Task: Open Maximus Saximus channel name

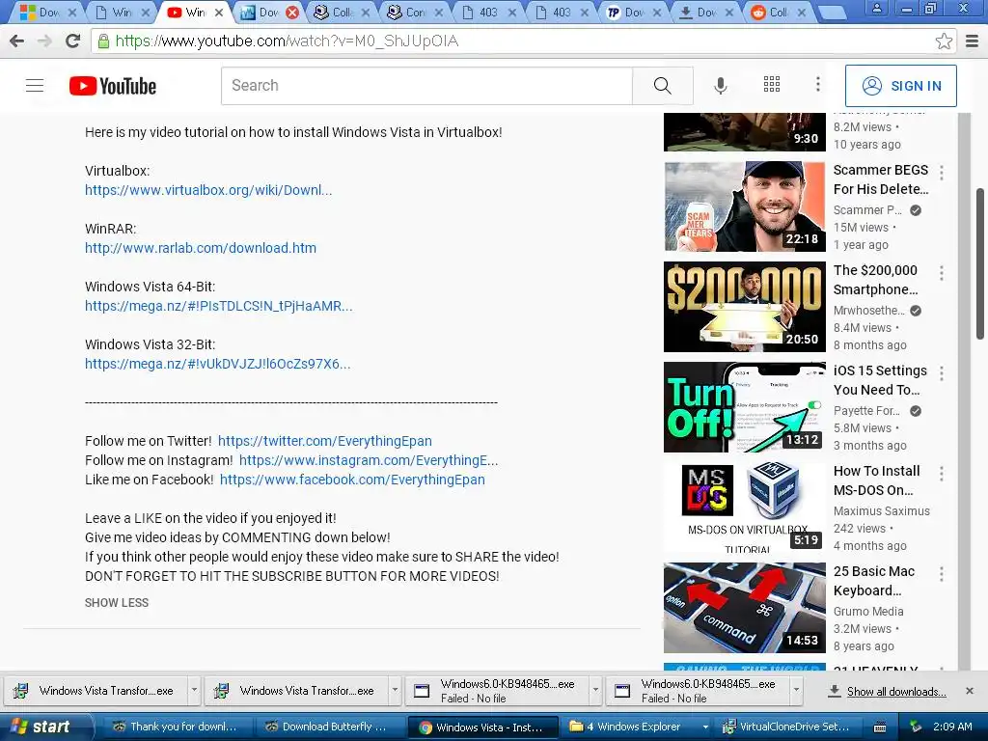Action: tap(882, 511)
